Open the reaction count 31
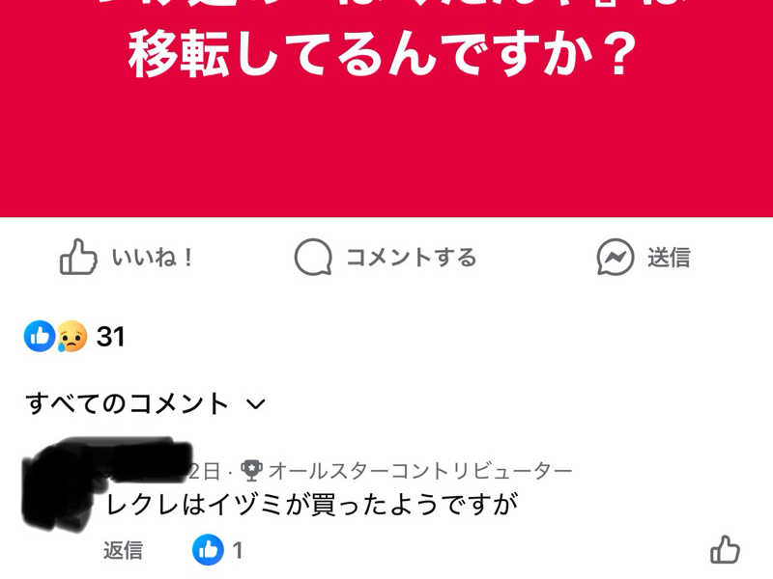The image size is (773, 579). (110, 337)
